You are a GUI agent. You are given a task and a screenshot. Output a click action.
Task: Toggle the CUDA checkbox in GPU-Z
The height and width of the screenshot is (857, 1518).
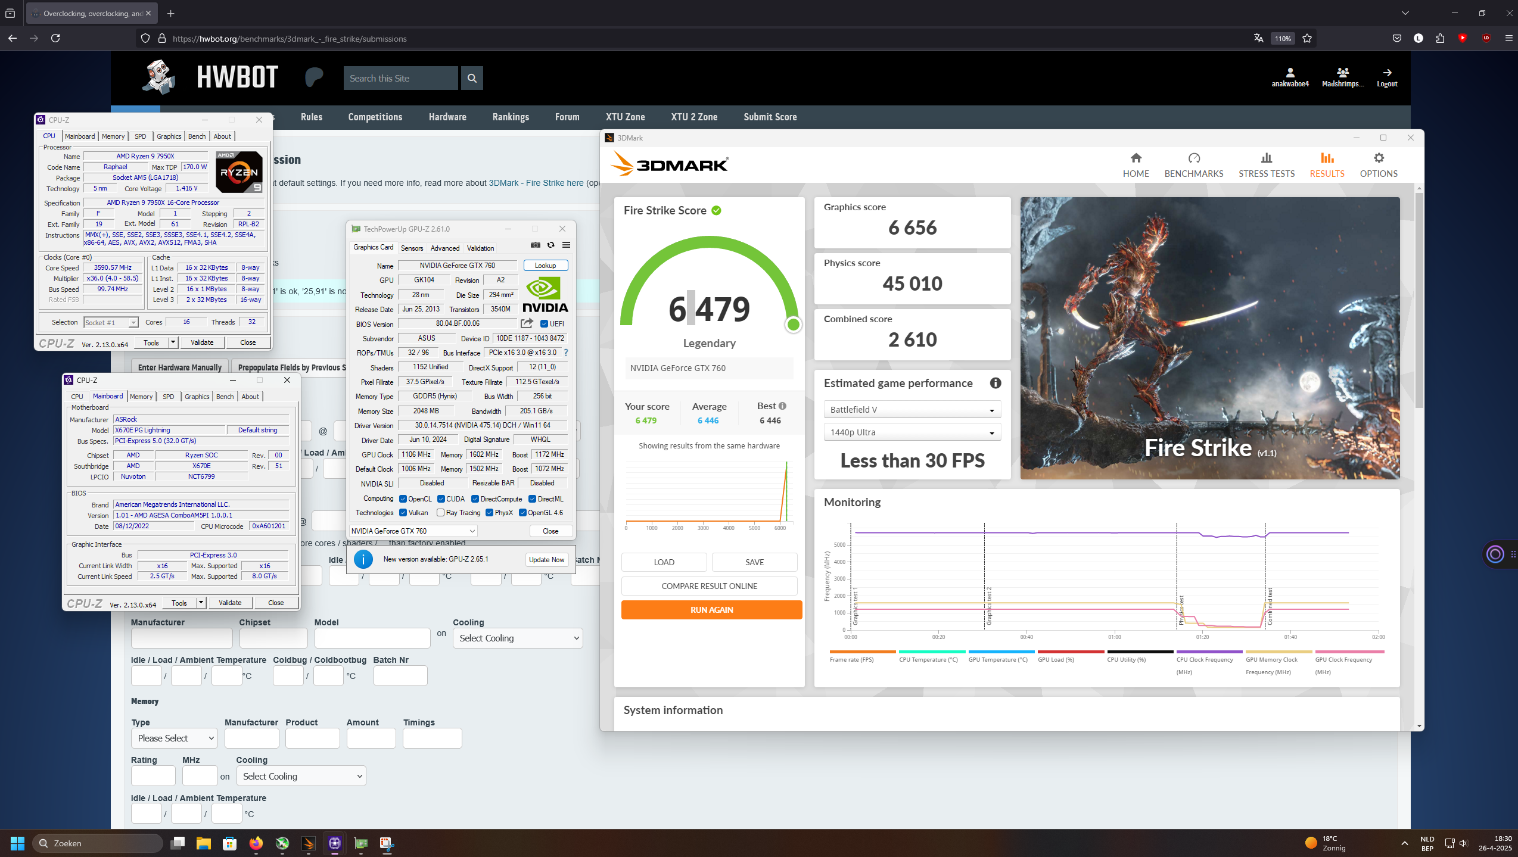[441, 499]
